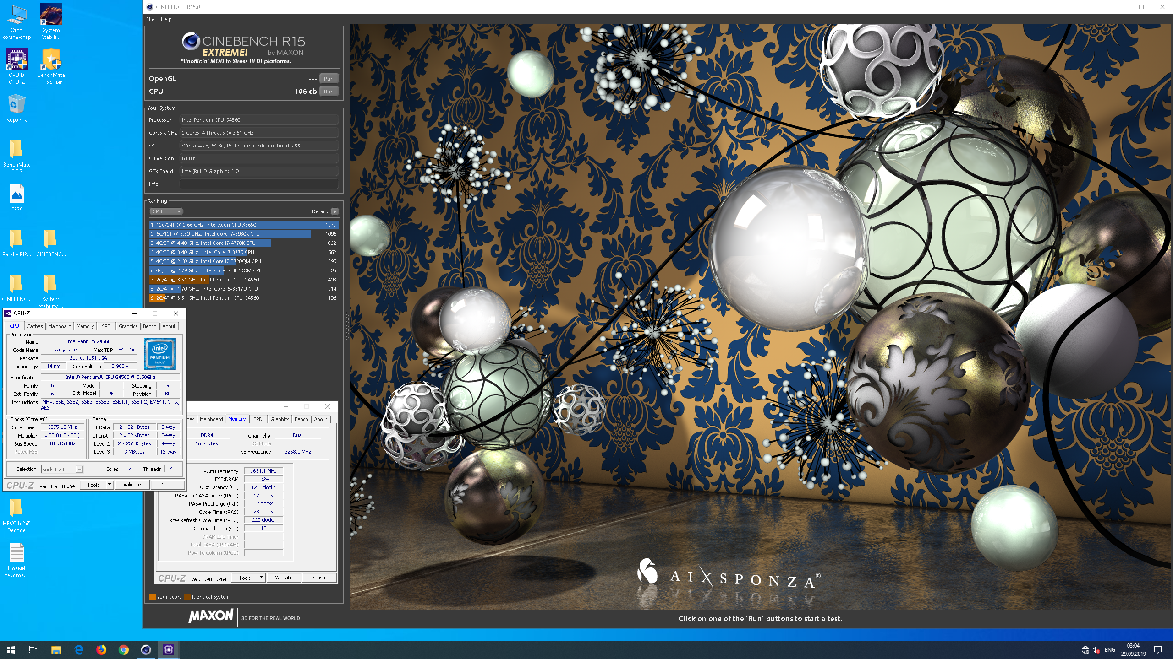Open the HEVC h.265 Decode folder
Image resolution: width=1173 pixels, height=659 pixels.
(16, 515)
